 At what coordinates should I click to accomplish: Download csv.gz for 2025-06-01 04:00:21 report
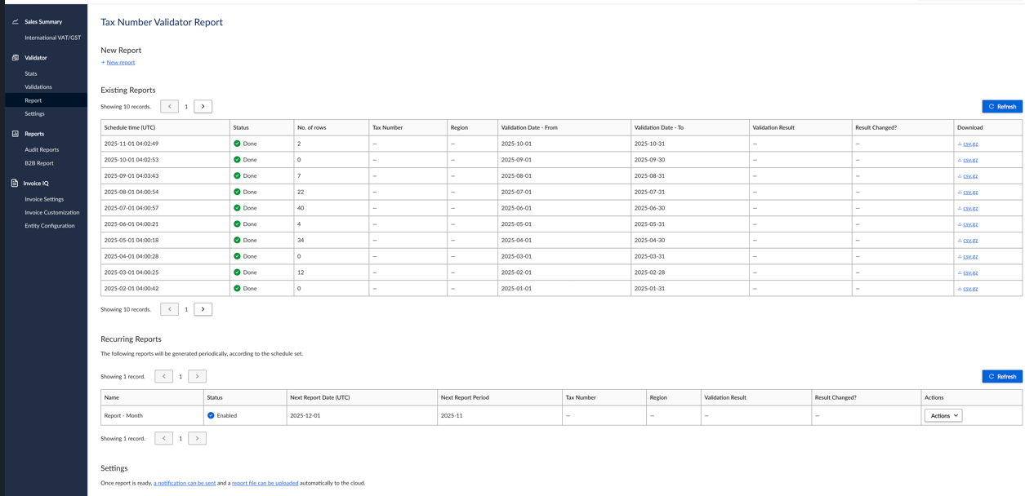(970, 224)
